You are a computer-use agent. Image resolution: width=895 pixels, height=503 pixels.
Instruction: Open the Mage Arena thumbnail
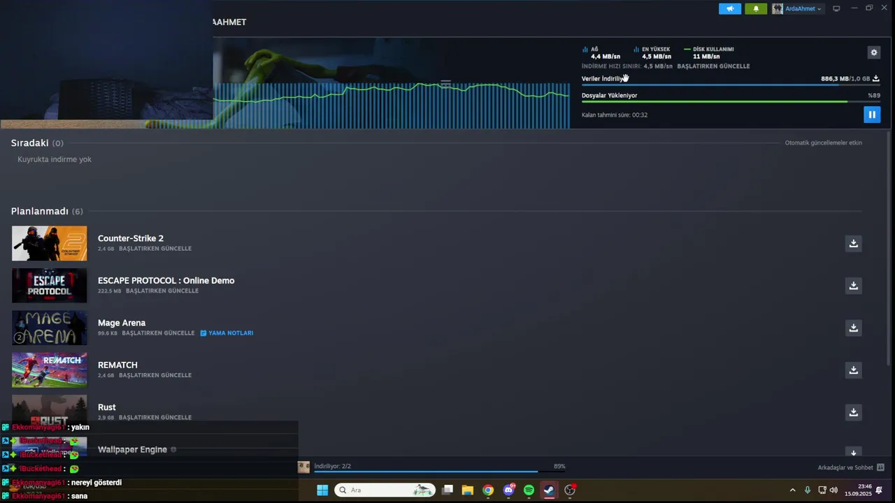pos(50,328)
